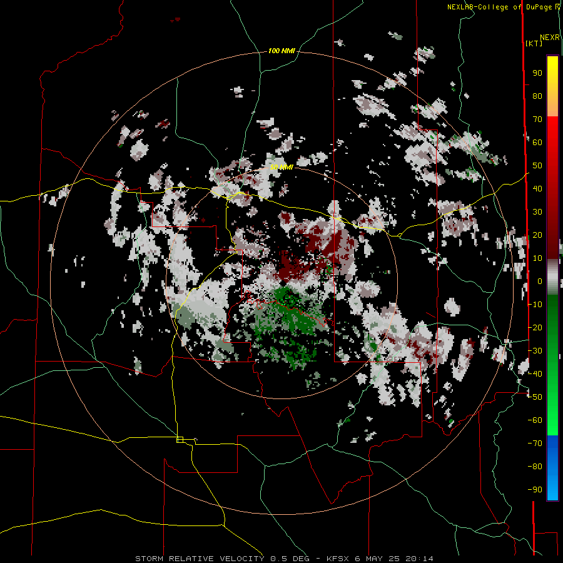
Task: Click the -50 scale label
Action: tap(535, 397)
